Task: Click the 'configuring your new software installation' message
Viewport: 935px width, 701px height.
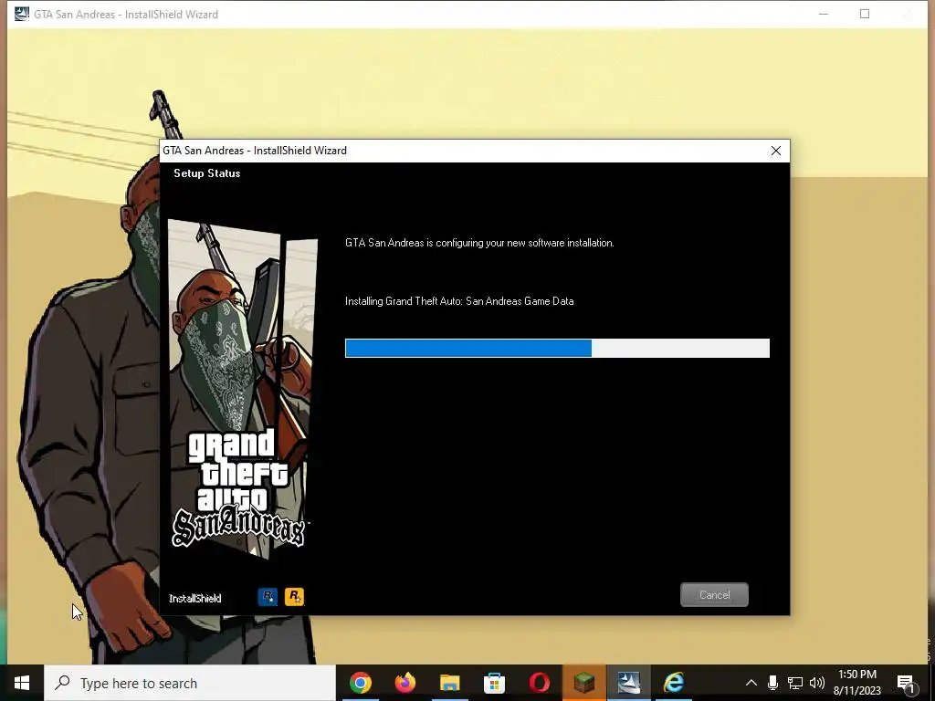Action: pos(479,243)
